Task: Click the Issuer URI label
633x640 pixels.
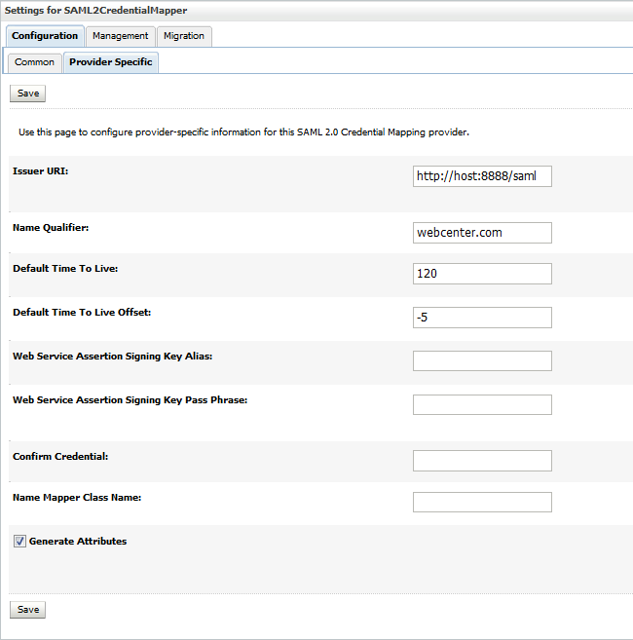Action: pos(40,171)
